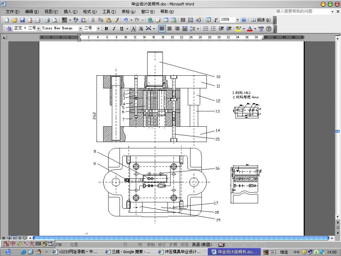This screenshot has width=341, height=256.
Task: Click the 英语(美国) language indicator
Action: [202, 244]
